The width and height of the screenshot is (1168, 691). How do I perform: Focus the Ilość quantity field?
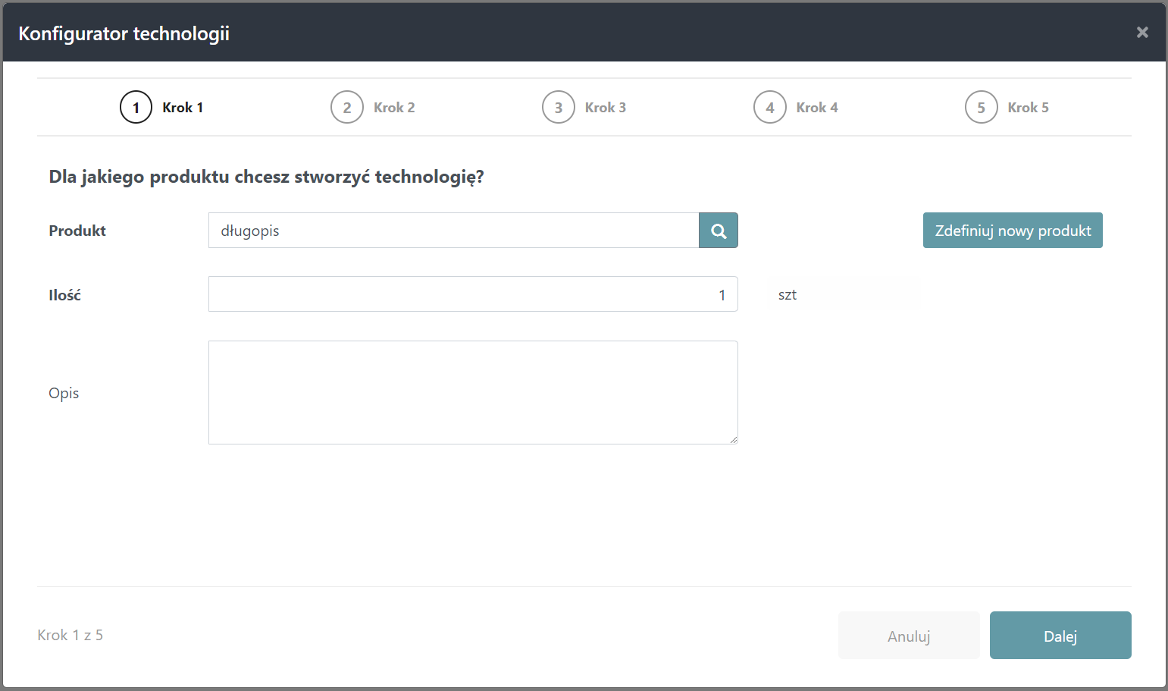pos(473,294)
